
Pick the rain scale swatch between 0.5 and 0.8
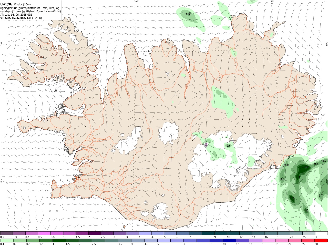(33, 241)
